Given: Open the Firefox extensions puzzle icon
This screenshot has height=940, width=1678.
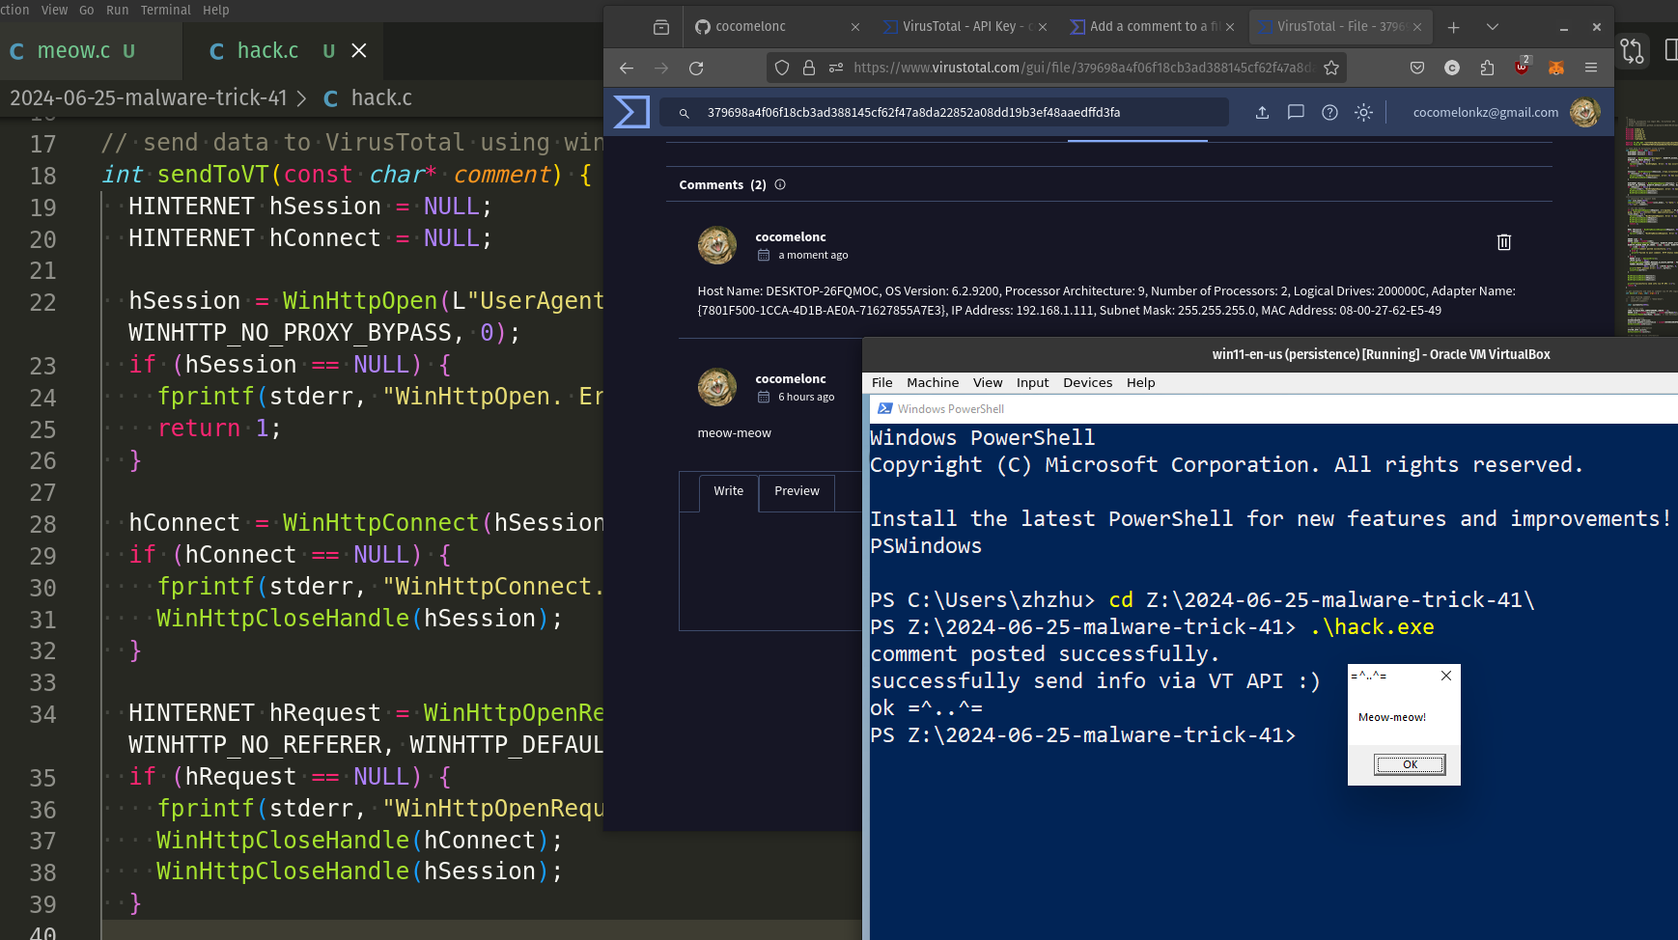Looking at the screenshot, I should pos(1487,68).
